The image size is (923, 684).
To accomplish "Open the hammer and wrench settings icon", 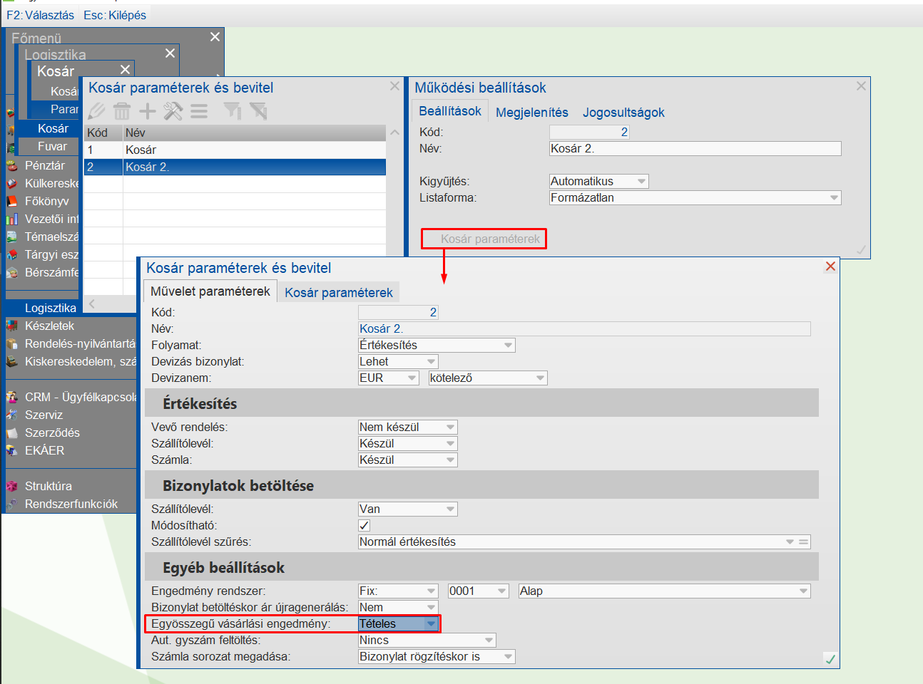I will pyautogui.click(x=173, y=111).
